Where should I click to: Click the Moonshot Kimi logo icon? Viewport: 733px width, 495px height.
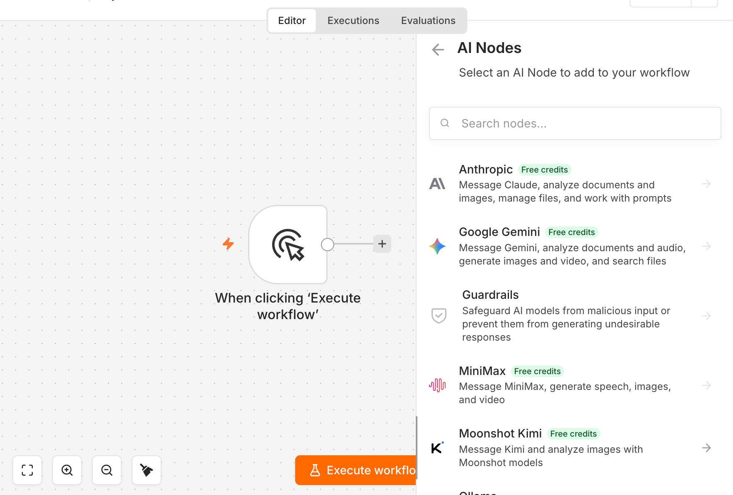[x=437, y=448]
